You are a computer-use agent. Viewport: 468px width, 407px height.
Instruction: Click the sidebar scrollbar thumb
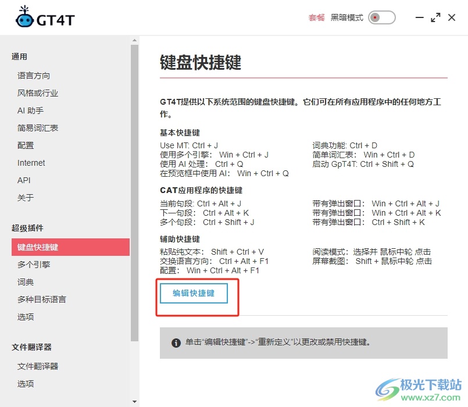pos(135,193)
